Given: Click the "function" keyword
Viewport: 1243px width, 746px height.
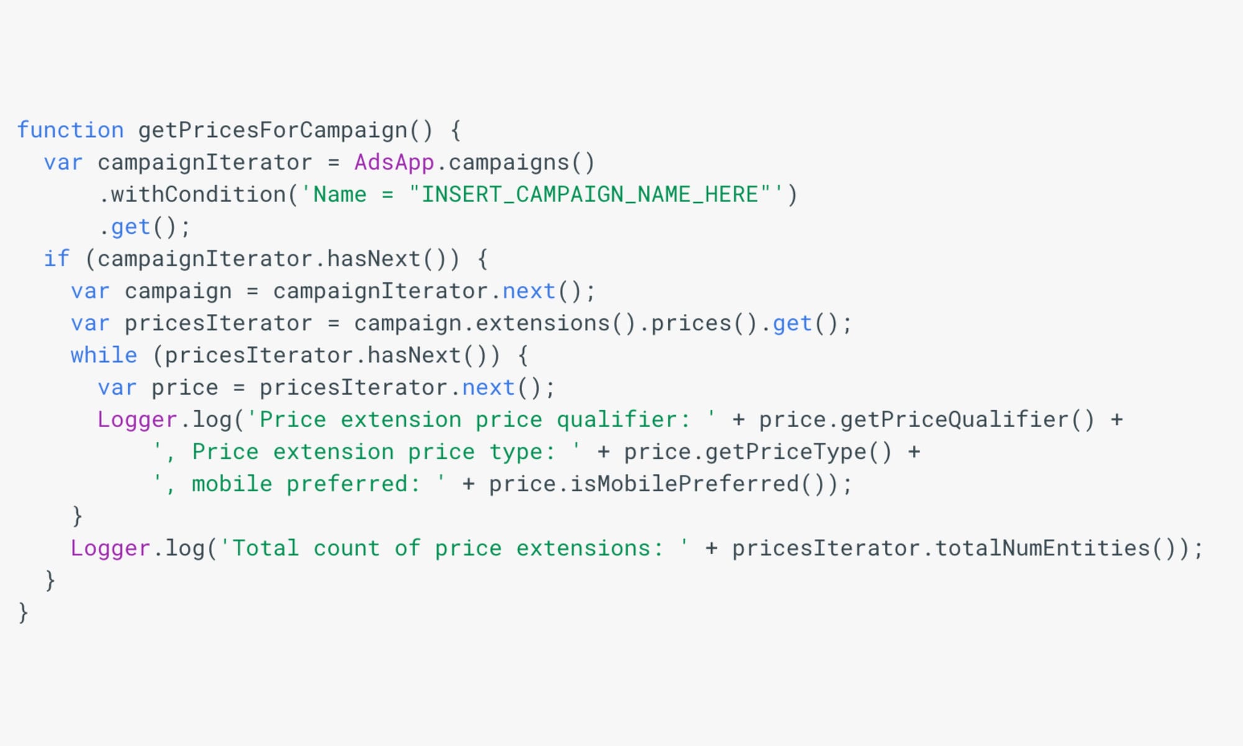Looking at the screenshot, I should [x=70, y=131].
